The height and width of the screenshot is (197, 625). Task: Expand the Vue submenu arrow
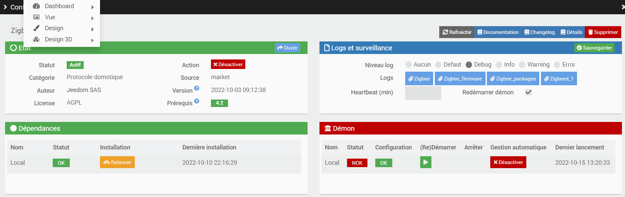tap(93, 18)
